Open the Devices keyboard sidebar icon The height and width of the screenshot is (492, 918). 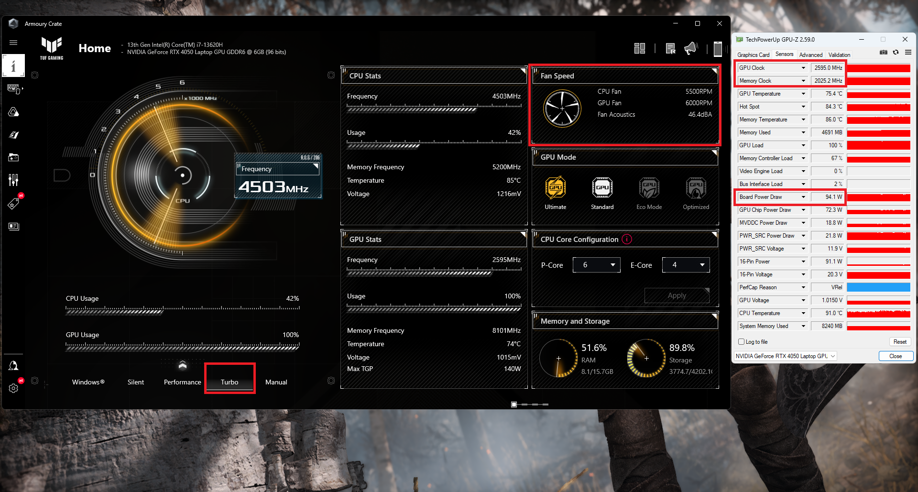(x=14, y=89)
